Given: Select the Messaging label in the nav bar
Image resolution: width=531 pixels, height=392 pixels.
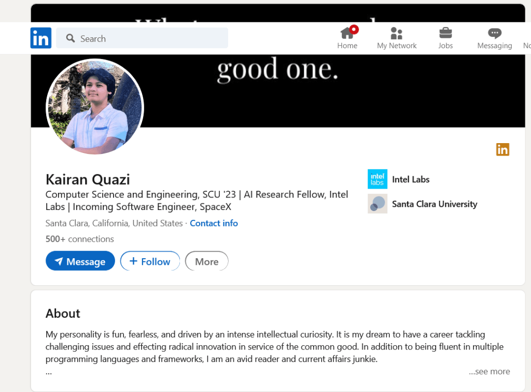Looking at the screenshot, I should 494,46.
